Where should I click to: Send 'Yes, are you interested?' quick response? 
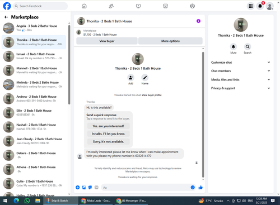tap(108, 126)
